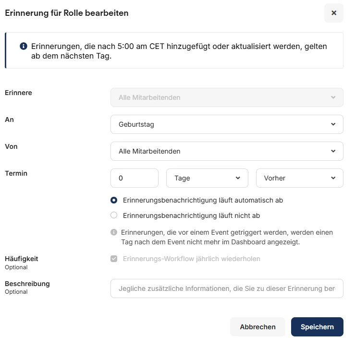Select 'läuft nicht ab' radio button
The width and height of the screenshot is (355, 359).
click(114, 215)
